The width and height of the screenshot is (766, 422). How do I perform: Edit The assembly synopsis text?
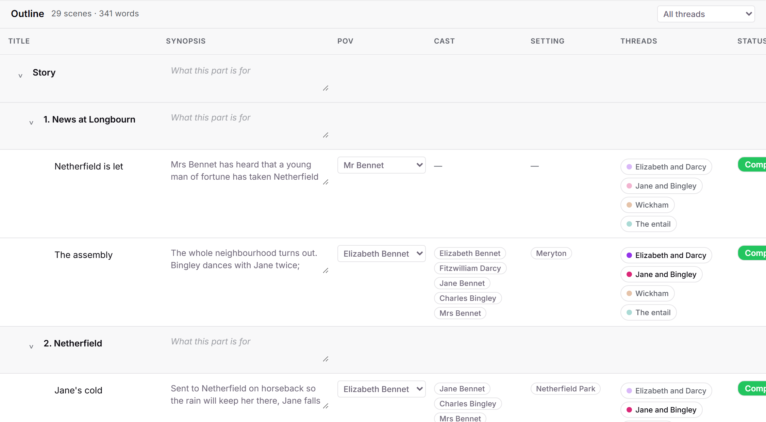[x=248, y=260]
